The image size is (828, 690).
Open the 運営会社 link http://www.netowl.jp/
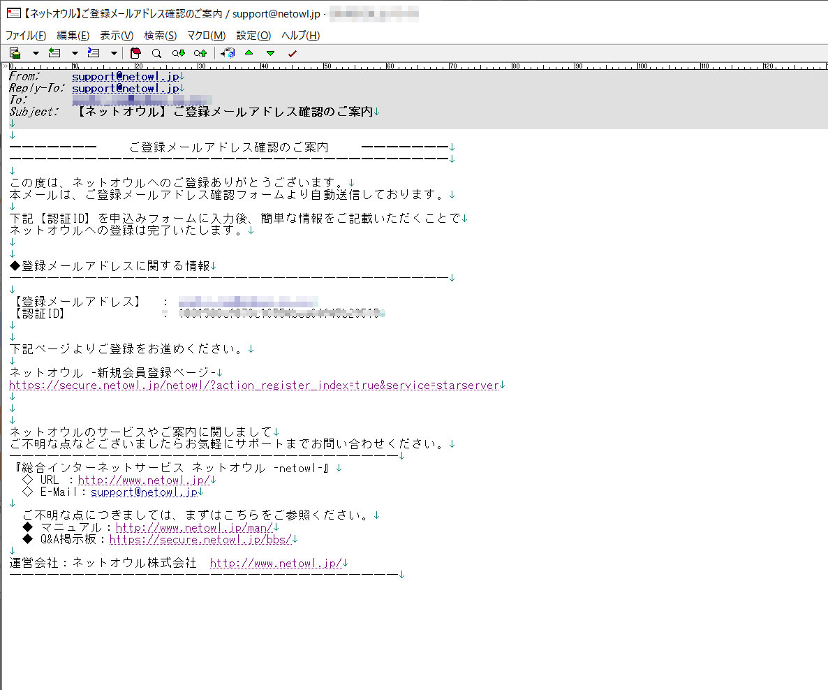tap(276, 563)
